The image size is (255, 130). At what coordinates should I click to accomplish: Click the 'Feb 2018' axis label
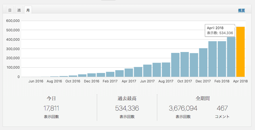(222, 81)
